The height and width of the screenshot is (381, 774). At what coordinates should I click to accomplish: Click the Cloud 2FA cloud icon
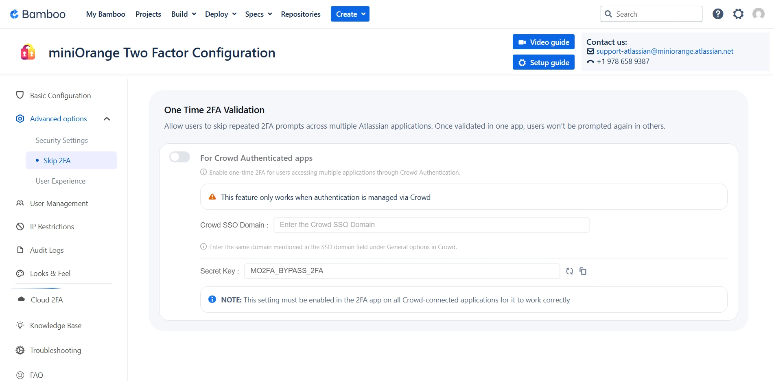coord(20,300)
